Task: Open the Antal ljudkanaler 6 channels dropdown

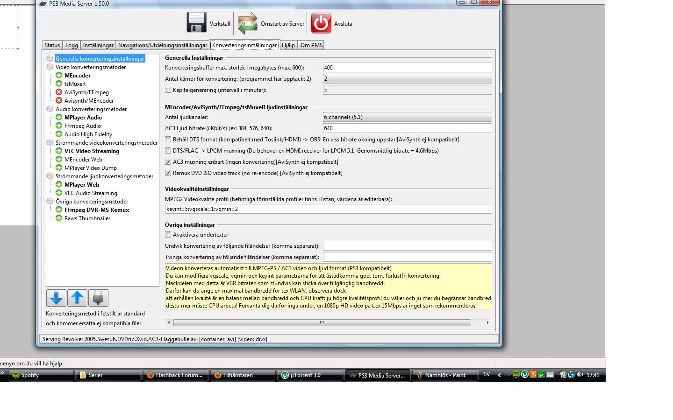Action: [407, 117]
